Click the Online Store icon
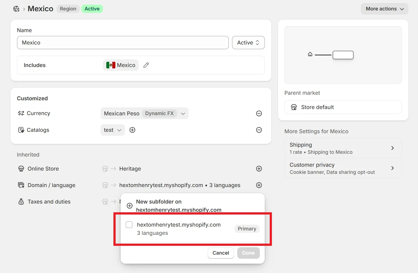 [21, 169]
